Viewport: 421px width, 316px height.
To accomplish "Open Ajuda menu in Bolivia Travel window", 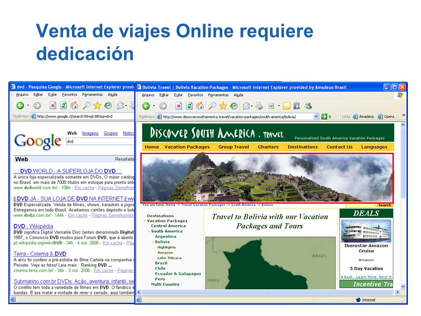I will (239, 95).
